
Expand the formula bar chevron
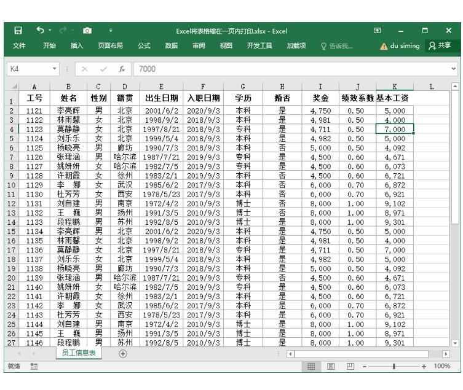pos(453,69)
